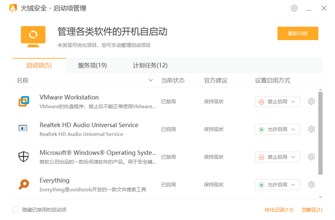The width and height of the screenshot is (335, 220).
Task: Click the scrollbar up arrow
Action: [x=320, y=90]
